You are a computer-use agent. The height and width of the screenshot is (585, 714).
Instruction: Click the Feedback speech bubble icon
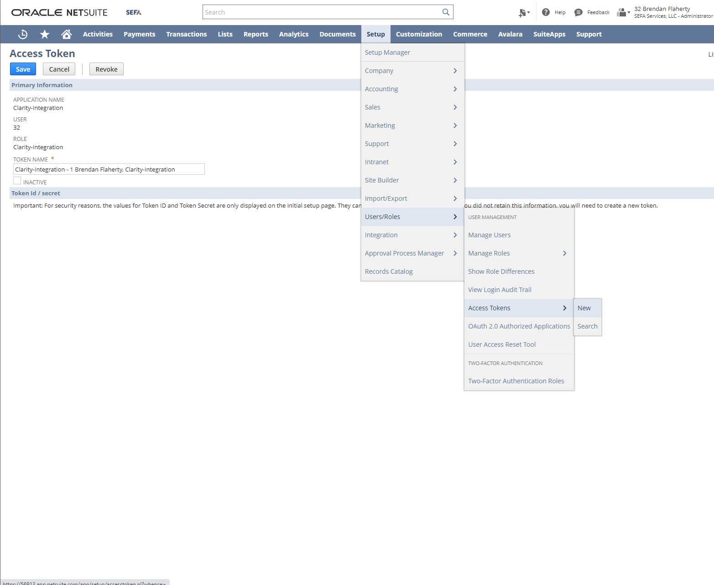578,12
